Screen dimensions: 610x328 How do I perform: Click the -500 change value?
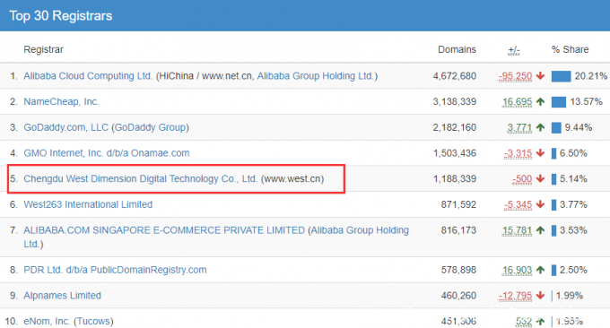(x=522, y=178)
